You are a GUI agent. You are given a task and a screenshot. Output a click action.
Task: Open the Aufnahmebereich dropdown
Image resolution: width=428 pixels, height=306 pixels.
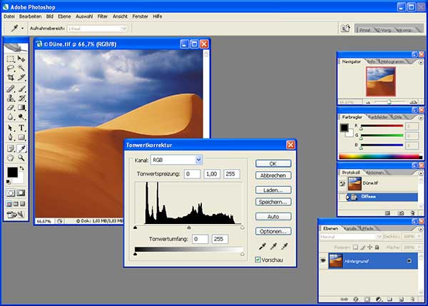click(x=97, y=29)
